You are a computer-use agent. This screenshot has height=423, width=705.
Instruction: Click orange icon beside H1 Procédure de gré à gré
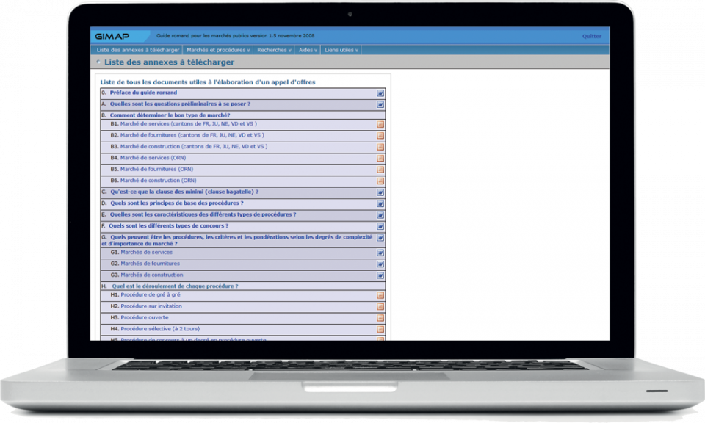click(380, 295)
